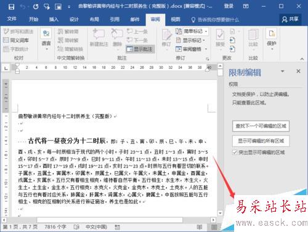Click heading 古代将一昼夜分为十二时辰
This screenshot has width=308, height=232.
pos(67,141)
